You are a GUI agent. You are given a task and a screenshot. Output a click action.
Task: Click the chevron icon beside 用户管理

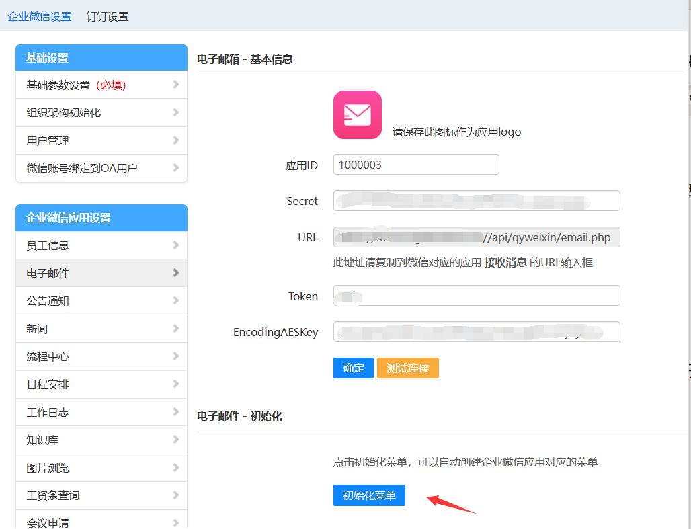176,140
